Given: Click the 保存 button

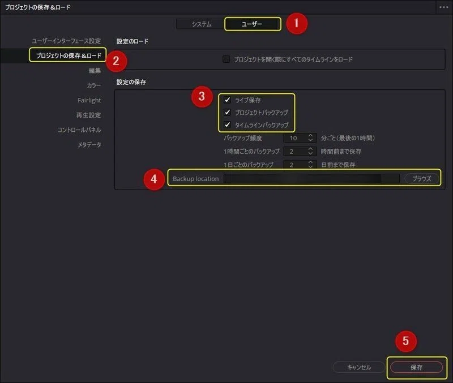Looking at the screenshot, I should pyautogui.click(x=416, y=367).
